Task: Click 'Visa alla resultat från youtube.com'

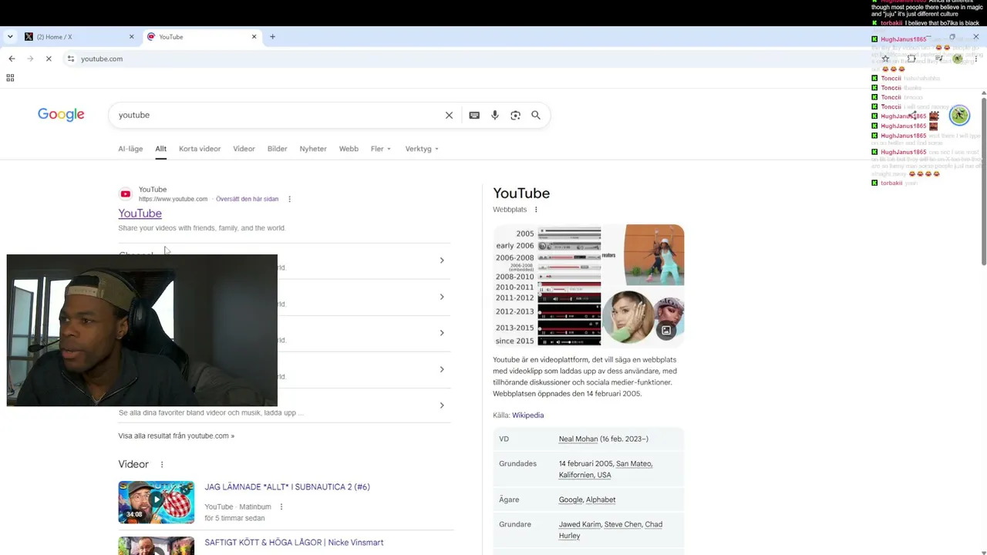Action: click(176, 436)
